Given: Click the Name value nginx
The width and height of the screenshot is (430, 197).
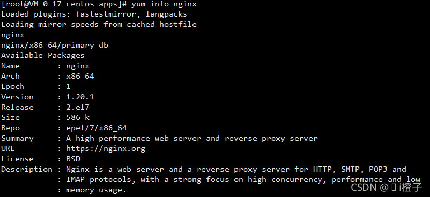Looking at the screenshot, I should pos(78,66).
